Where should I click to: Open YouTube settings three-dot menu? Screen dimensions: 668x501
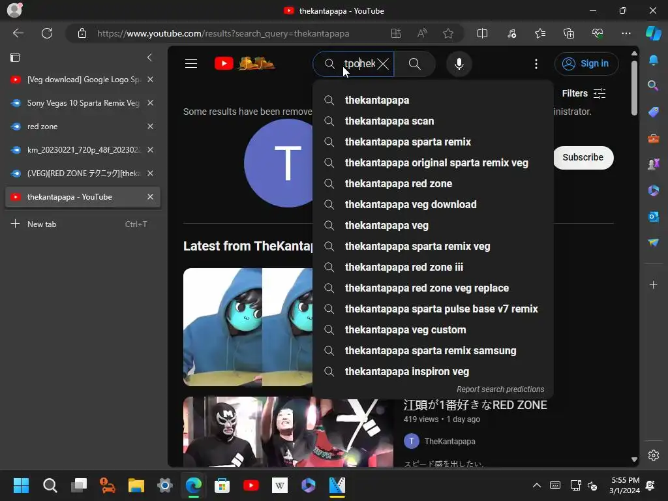point(536,64)
